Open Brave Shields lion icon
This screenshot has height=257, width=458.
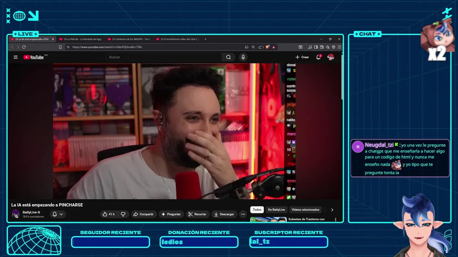(x=267, y=47)
